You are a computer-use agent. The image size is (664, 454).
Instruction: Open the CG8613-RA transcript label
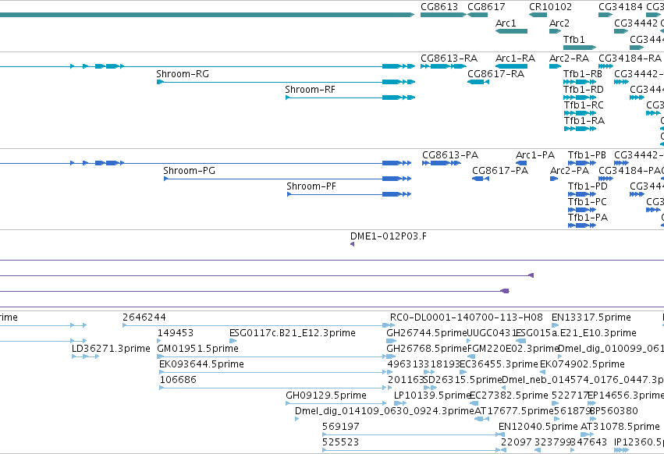coord(449,58)
